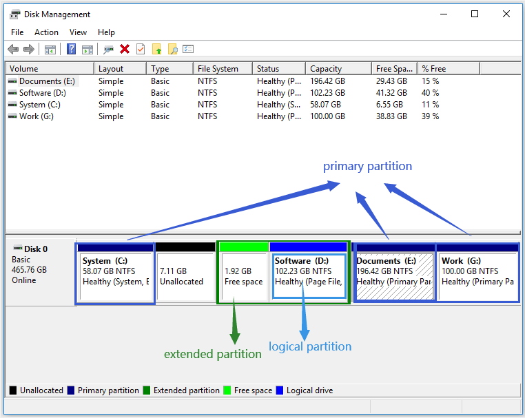Click the disk-with-magnifier rescan toolbar icon
This screenshot has height=418, width=525.
[108, 50]
